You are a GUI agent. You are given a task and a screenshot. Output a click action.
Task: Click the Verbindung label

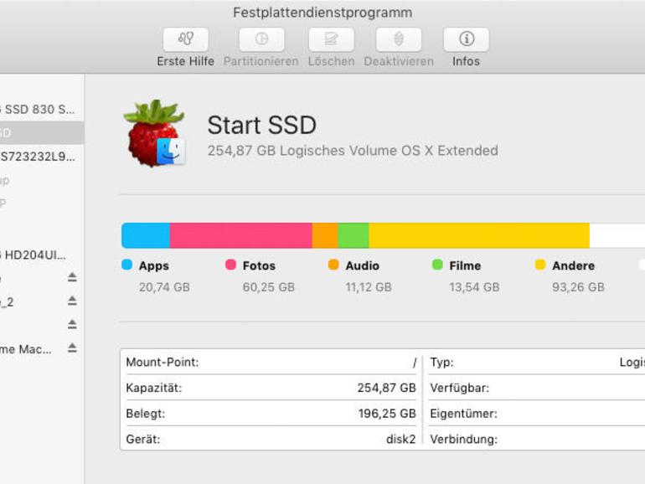click(463, 439)
